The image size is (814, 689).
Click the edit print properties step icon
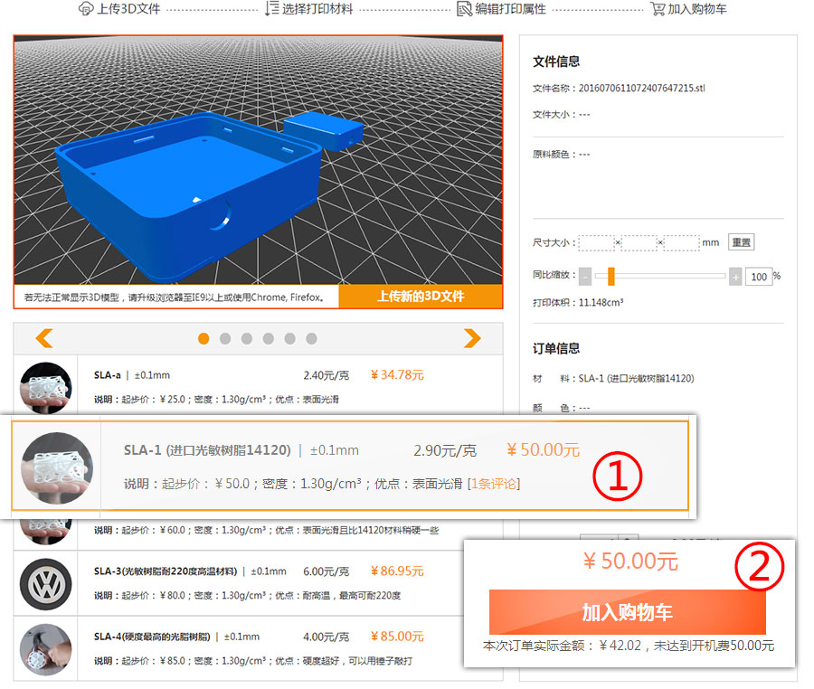pyautogui.click(x=464, y=9)
